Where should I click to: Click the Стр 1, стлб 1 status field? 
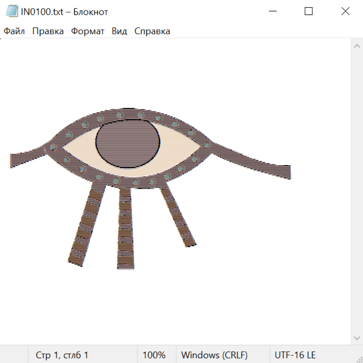pos(62,355)
